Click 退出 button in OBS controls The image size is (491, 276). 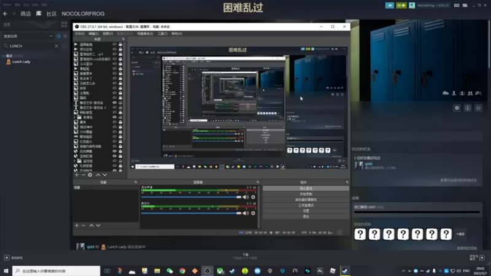(306, 217)
